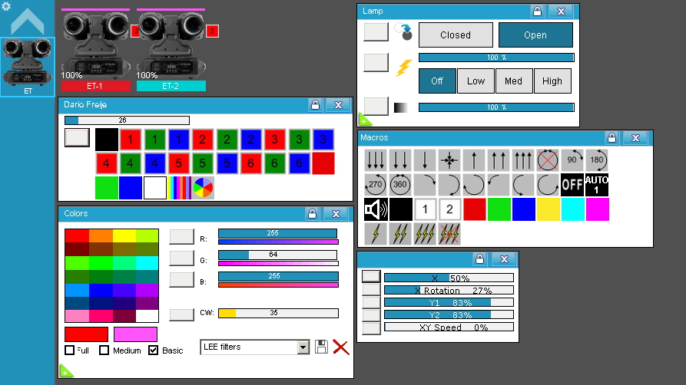
Task: Click the yellow lightning strobe icon
Action: click(403, 67)
